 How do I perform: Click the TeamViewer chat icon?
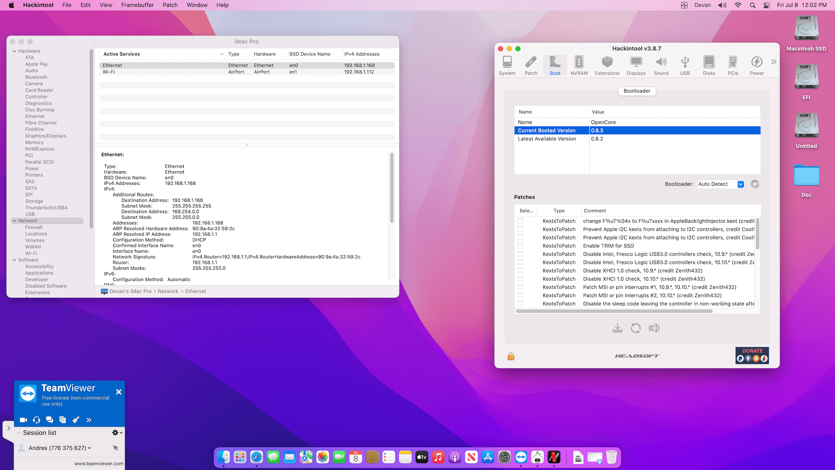(x=50, y=420)
